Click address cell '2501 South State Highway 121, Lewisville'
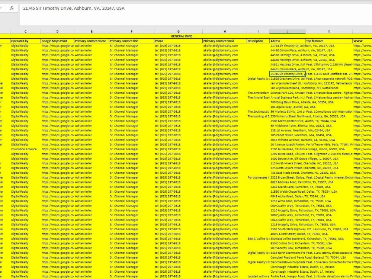Screen dimensions: 372x279 288,229
